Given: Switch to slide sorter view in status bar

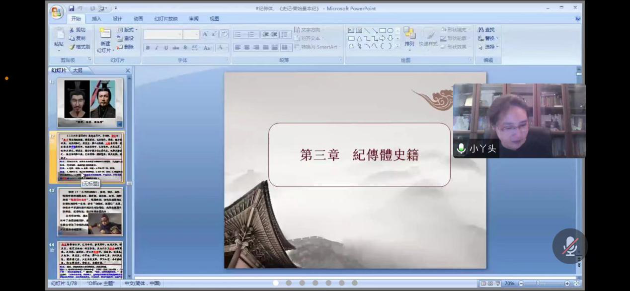Looking at the screenshot, I should tap(490, 284).
